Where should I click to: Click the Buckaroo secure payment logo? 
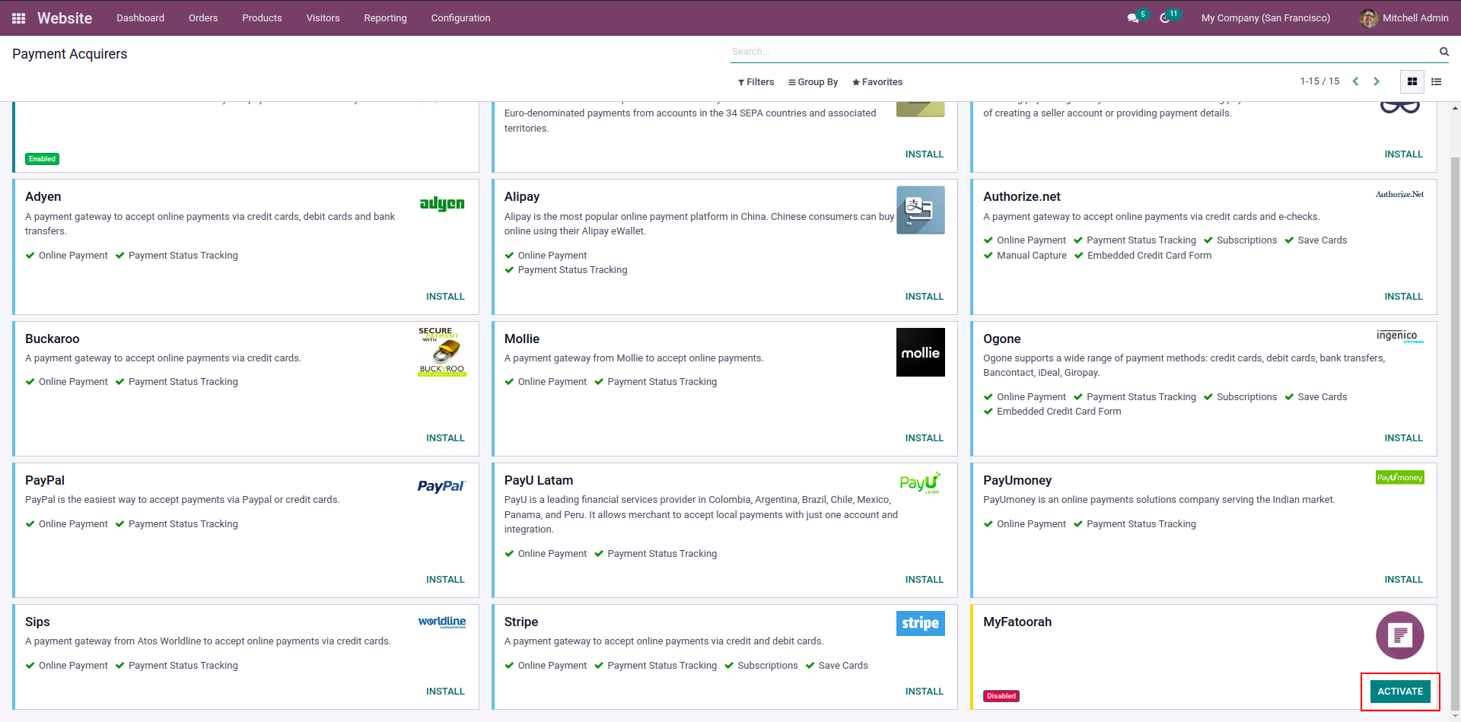point(442,351)
